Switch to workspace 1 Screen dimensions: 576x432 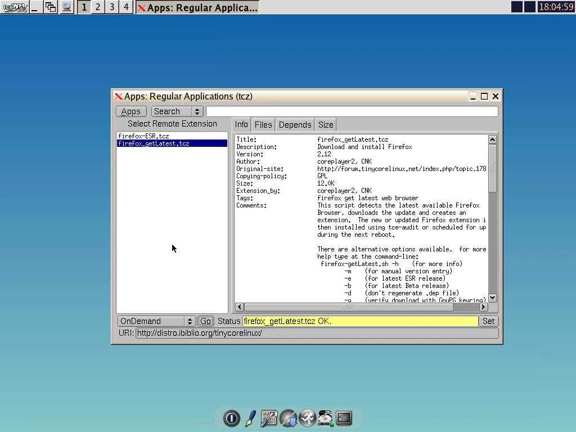[x=84, y=7]
